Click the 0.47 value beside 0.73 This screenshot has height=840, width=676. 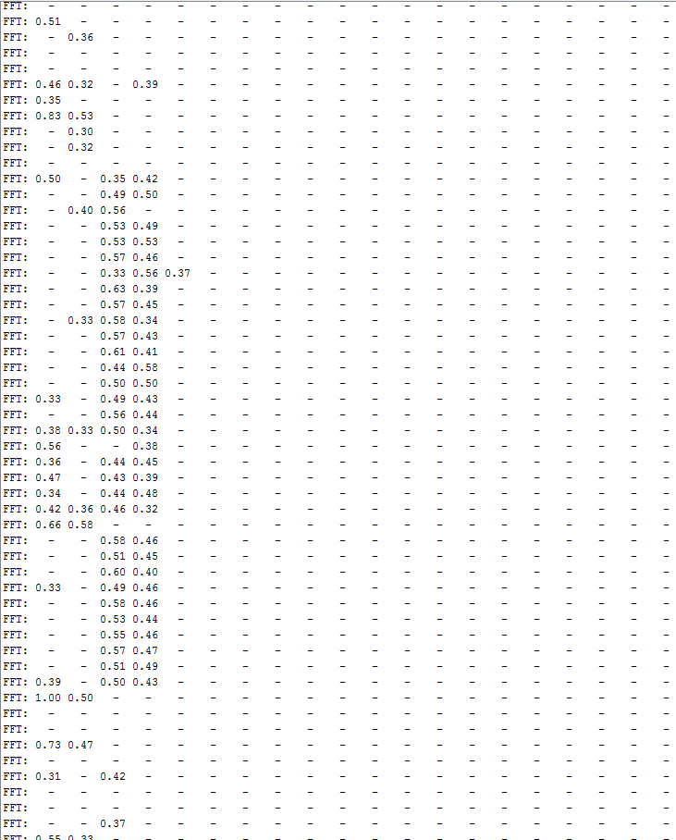80,745
